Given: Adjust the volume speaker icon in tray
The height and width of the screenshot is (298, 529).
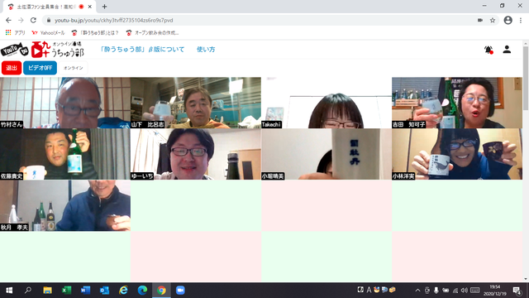Looking at the screenshot, I should click(465, 291).
